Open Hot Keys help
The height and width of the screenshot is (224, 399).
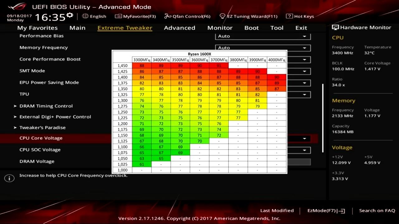(x=300, y=16)
